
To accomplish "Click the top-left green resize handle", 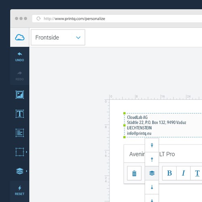I will click(124, 113).
